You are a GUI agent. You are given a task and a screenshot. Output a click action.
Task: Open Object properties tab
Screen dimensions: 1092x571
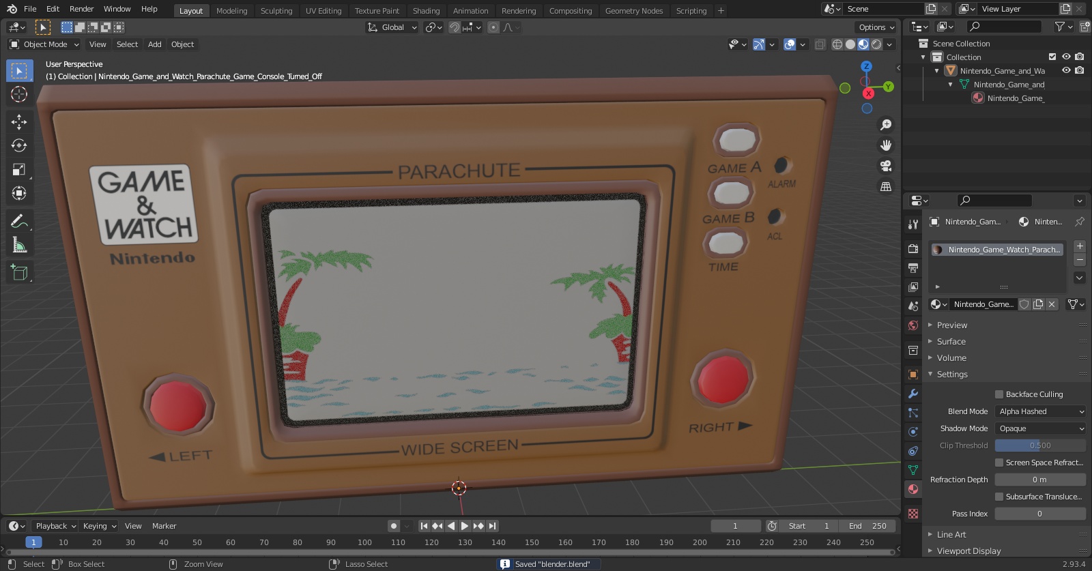[913, 375]
